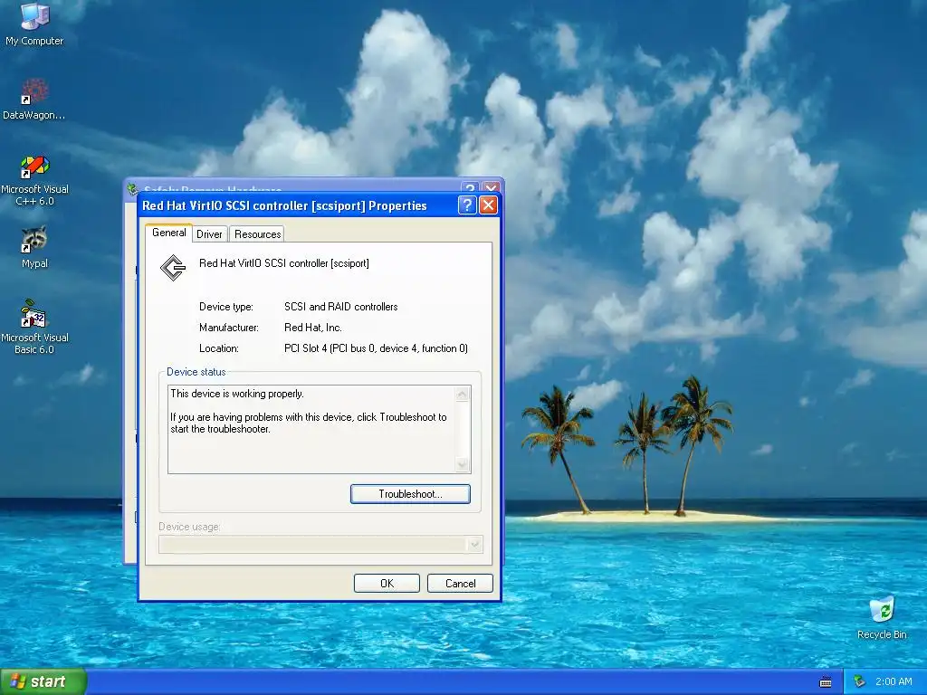The height and width of the screenshot is (695, 927).
Task: Select the Microsoft Visual C++ 6.0 icon
Action: point(34,181)
